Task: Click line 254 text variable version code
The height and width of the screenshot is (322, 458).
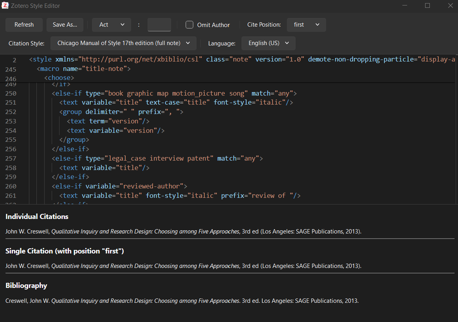Action: 115,130
